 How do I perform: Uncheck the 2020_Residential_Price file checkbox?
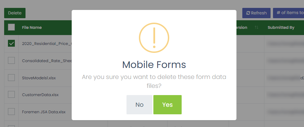[x=11, y=44]
